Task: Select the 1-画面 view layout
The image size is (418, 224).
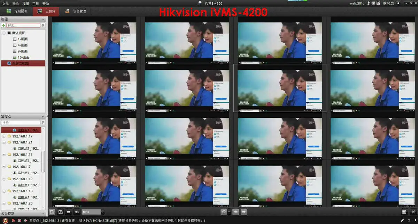Action: tap(20, 39)
